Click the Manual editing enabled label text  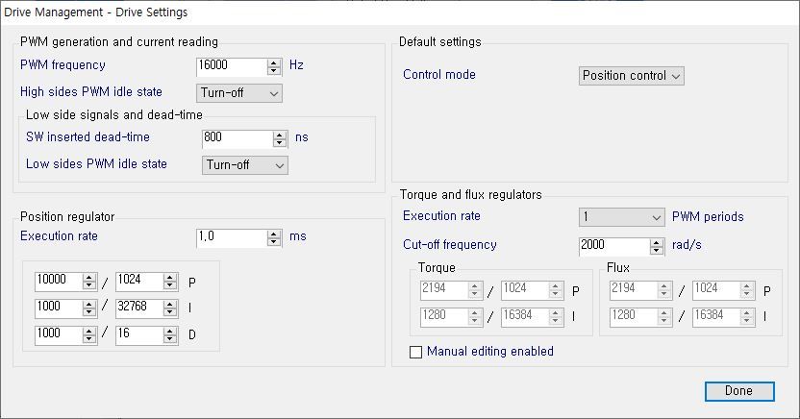[490, 351]
